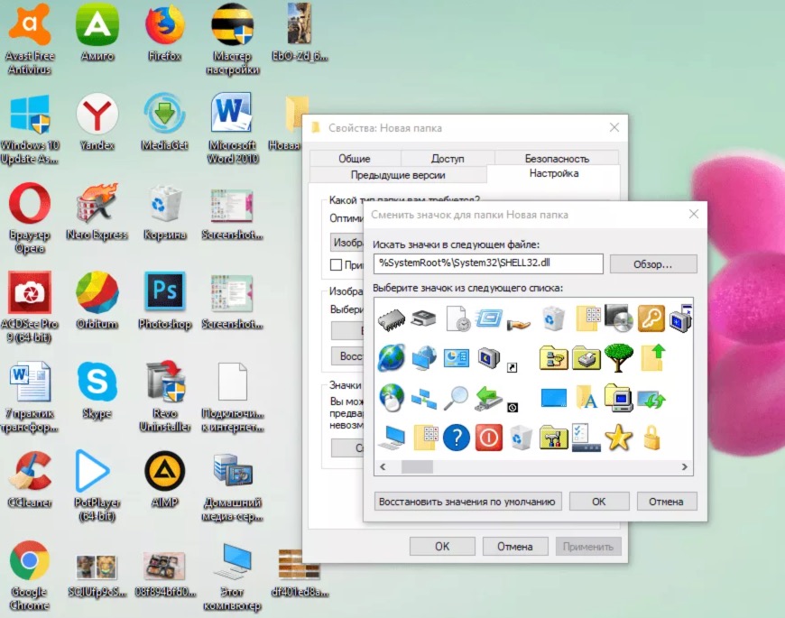The height and width of the screenshot is (618, 785).
Task: Click Восстановить значения по умолчанию button
Action: pos(467,502)
